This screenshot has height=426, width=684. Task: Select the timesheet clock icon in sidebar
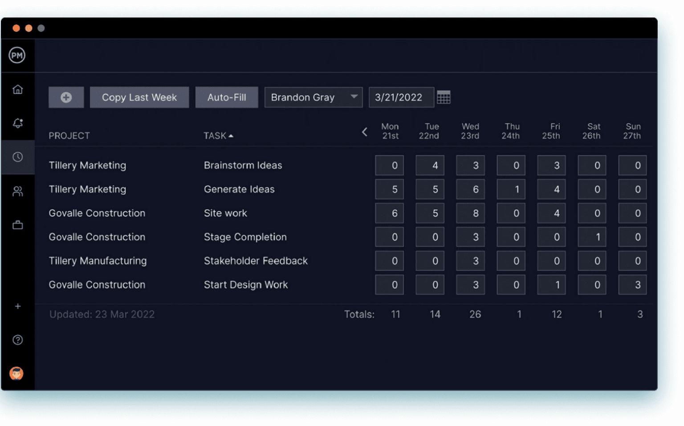18,157
